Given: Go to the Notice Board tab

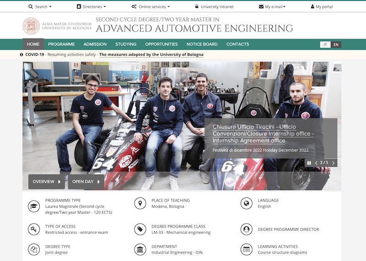Looking at the screenshot, I should [x=202, y=44].
